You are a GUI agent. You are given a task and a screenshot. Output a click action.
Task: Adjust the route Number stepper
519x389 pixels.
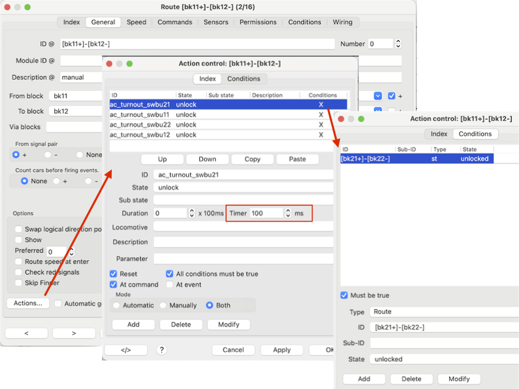point(398,44)
